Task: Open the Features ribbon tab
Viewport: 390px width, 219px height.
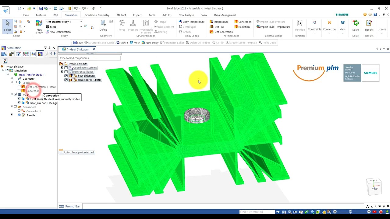Action: (41, 15)
